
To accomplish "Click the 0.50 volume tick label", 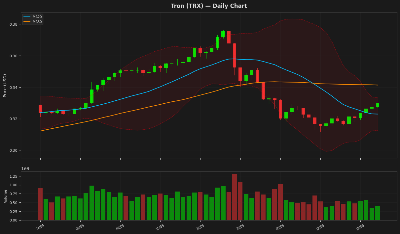I will (14, 203).
